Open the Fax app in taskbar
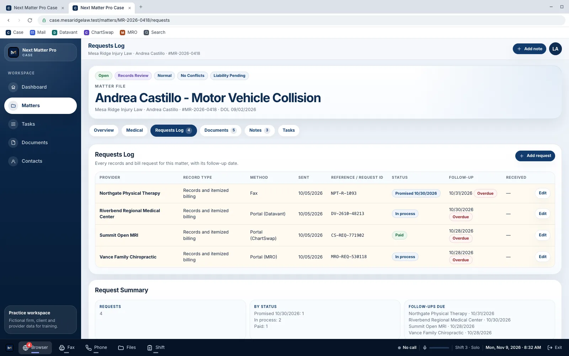This screenshot has width=569, height=356. tap(67, 348)
